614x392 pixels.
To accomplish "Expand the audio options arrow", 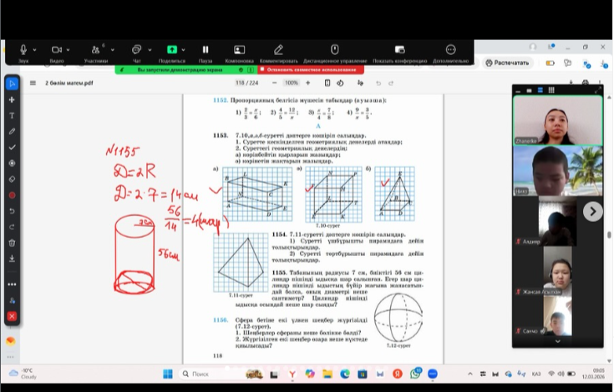I will click(x=34, y=49).
